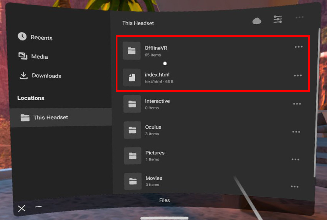Click the Media pictures icon
The image size is (327, 220).
(23, 56)
